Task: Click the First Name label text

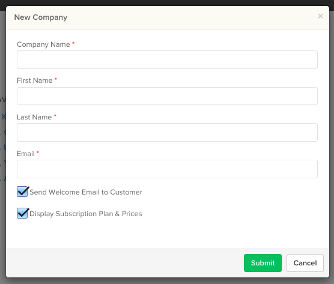Action: pos(35,80)
